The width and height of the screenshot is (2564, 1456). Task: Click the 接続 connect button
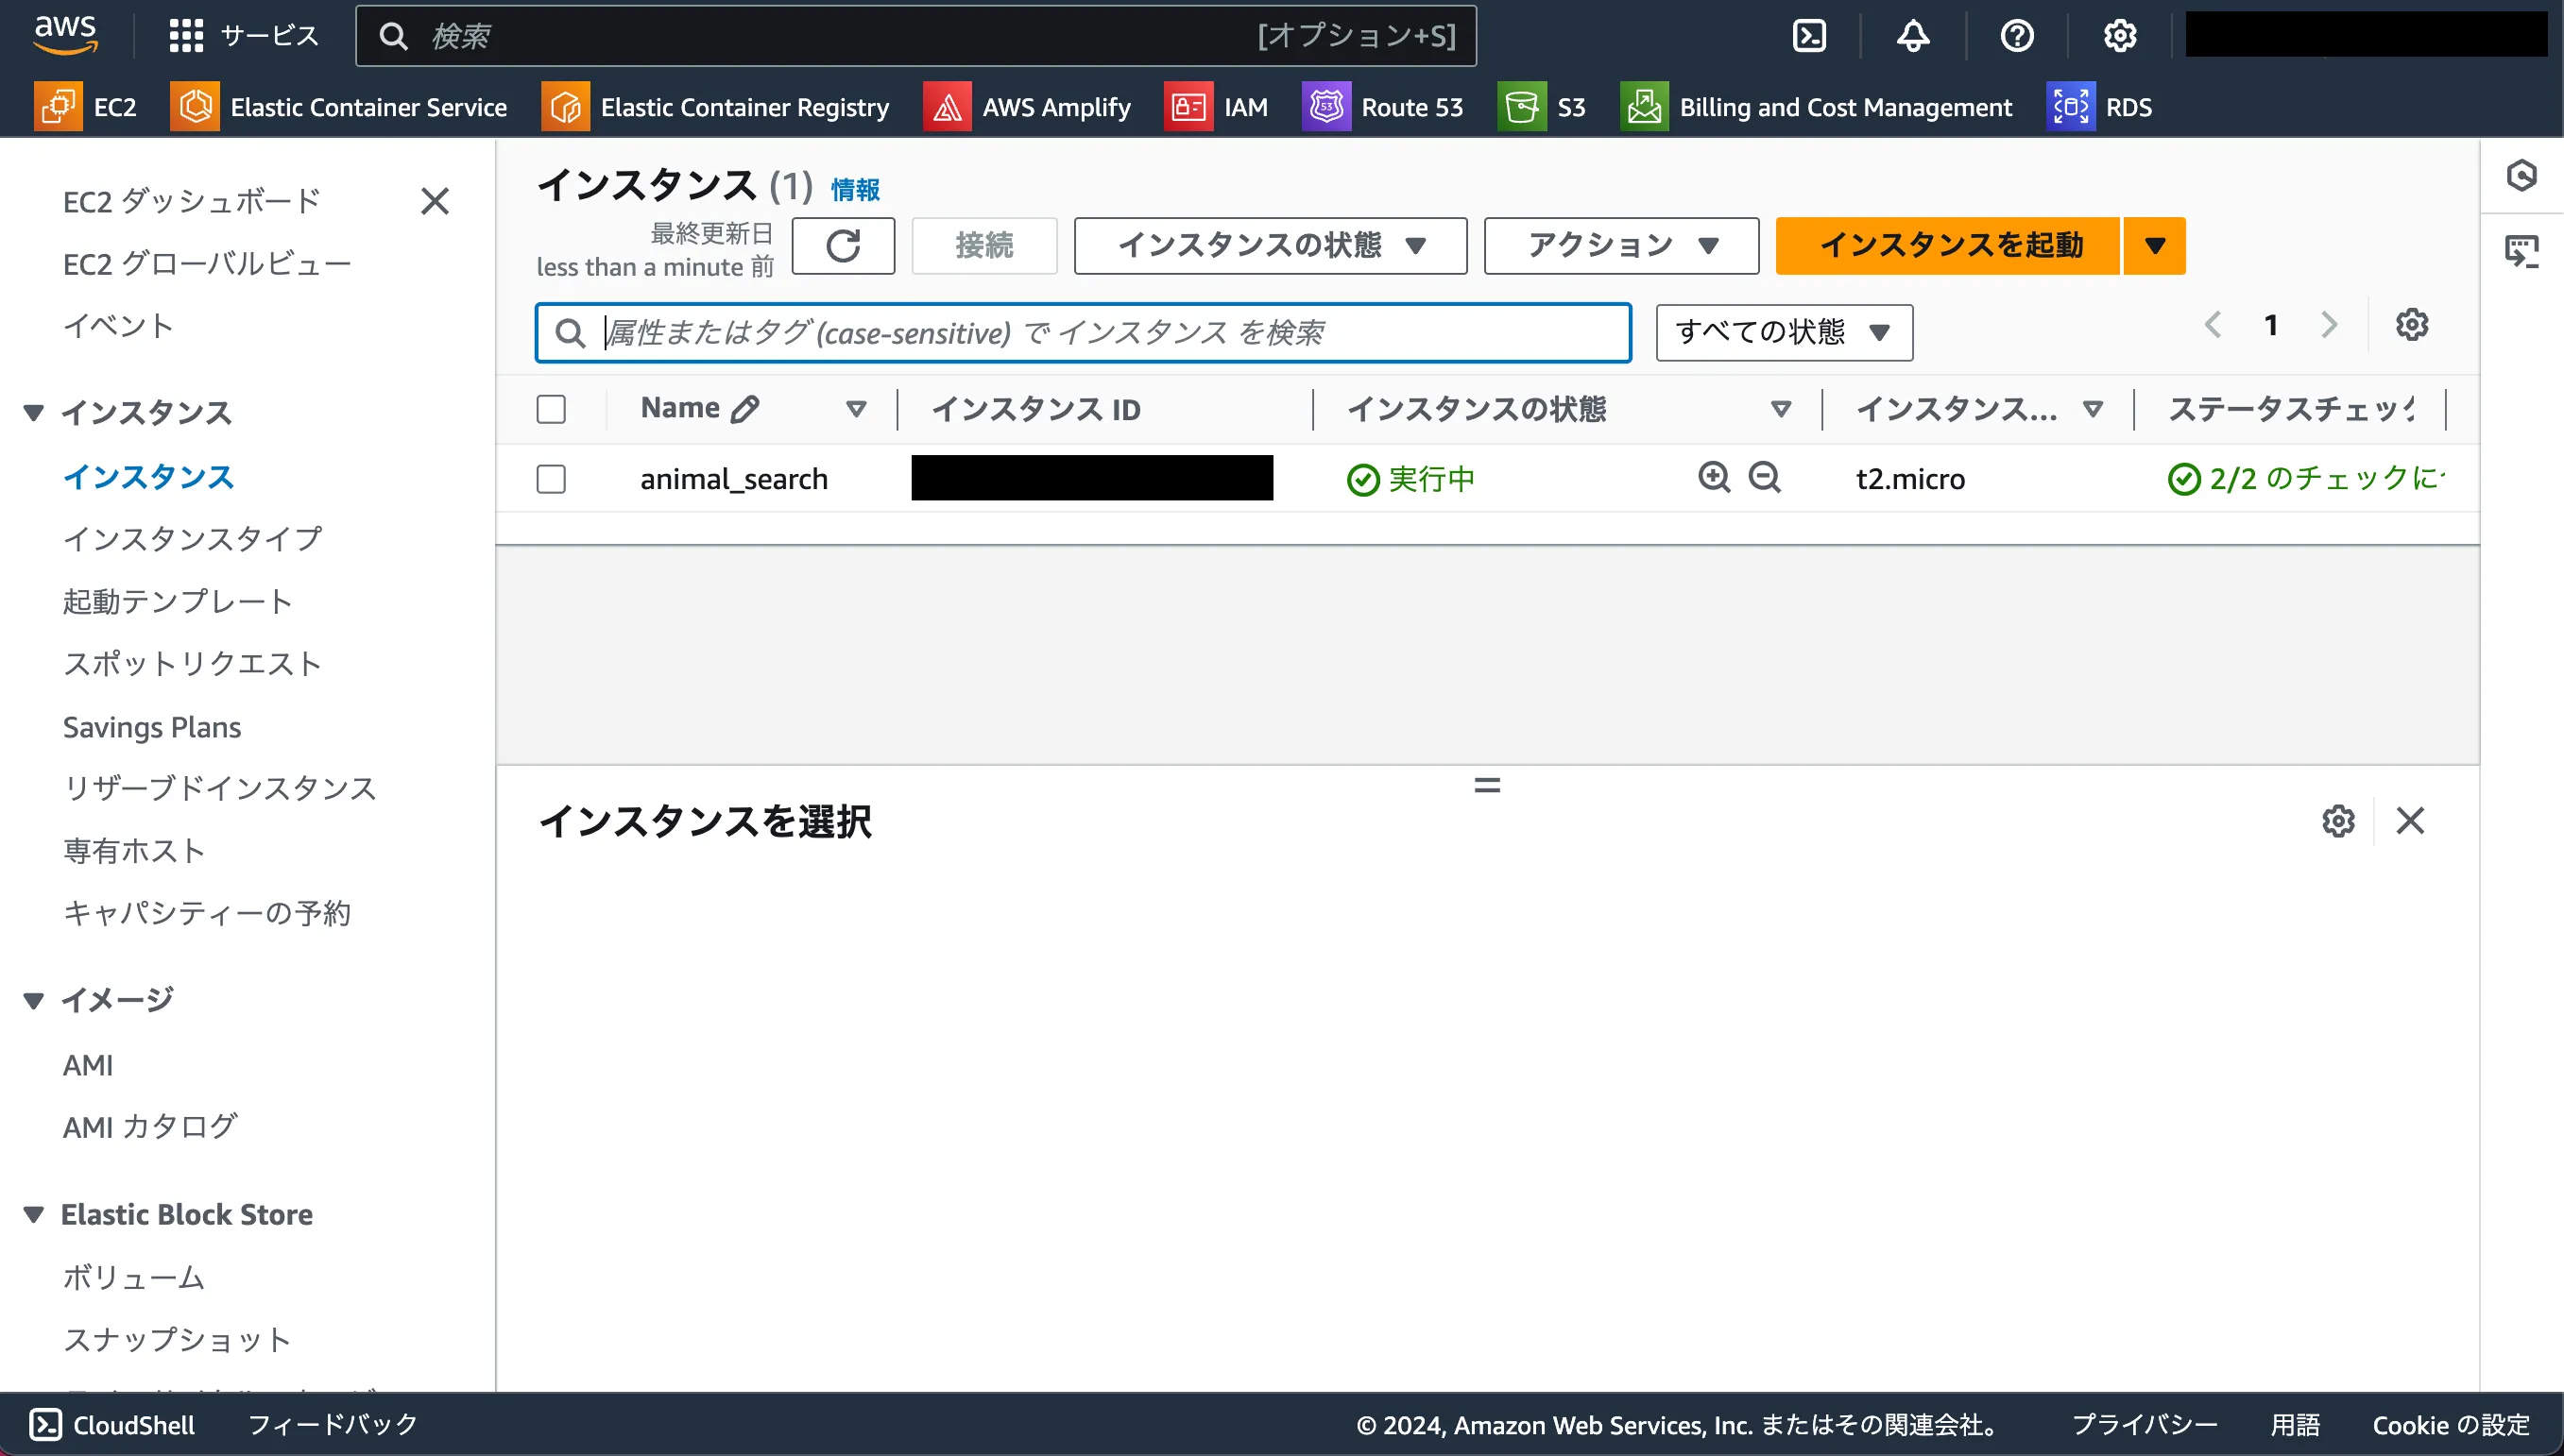(x=983, y=245)
